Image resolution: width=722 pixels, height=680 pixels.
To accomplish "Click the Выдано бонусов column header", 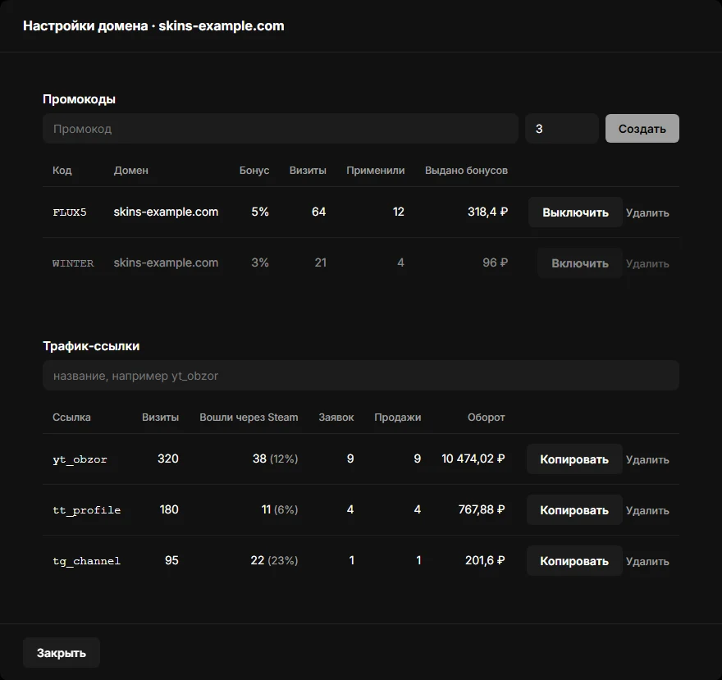I will click(x=466, y=171).
